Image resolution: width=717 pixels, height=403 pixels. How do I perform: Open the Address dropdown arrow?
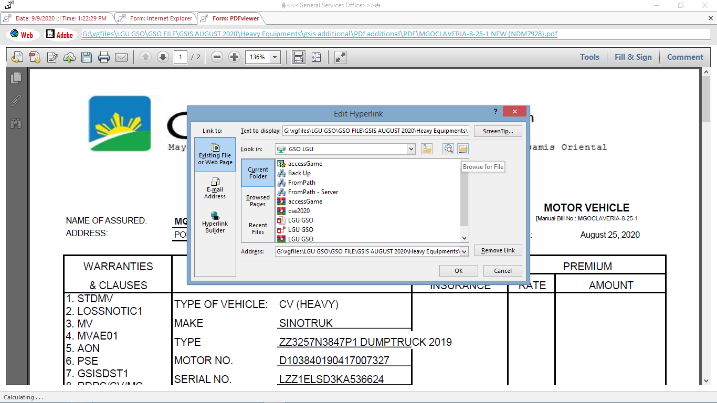pyautogui.click(x=463, y=251)
